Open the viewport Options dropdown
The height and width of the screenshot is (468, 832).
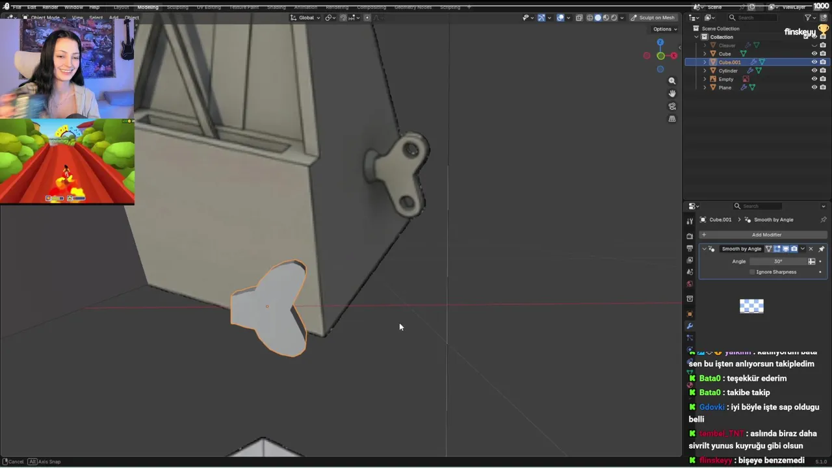pyautogui.click(x=665, y=29)
